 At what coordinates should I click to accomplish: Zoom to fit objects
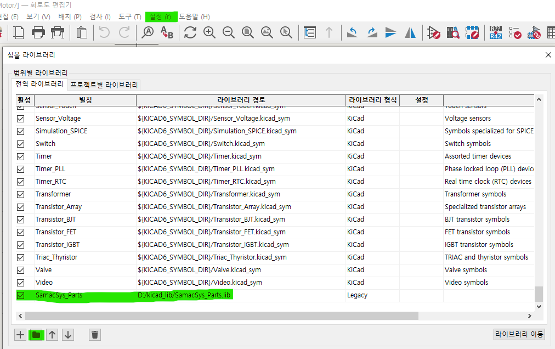(267, 32)
